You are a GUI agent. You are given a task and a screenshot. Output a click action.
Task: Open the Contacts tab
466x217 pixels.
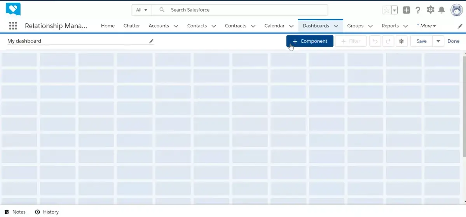(197, 26)
